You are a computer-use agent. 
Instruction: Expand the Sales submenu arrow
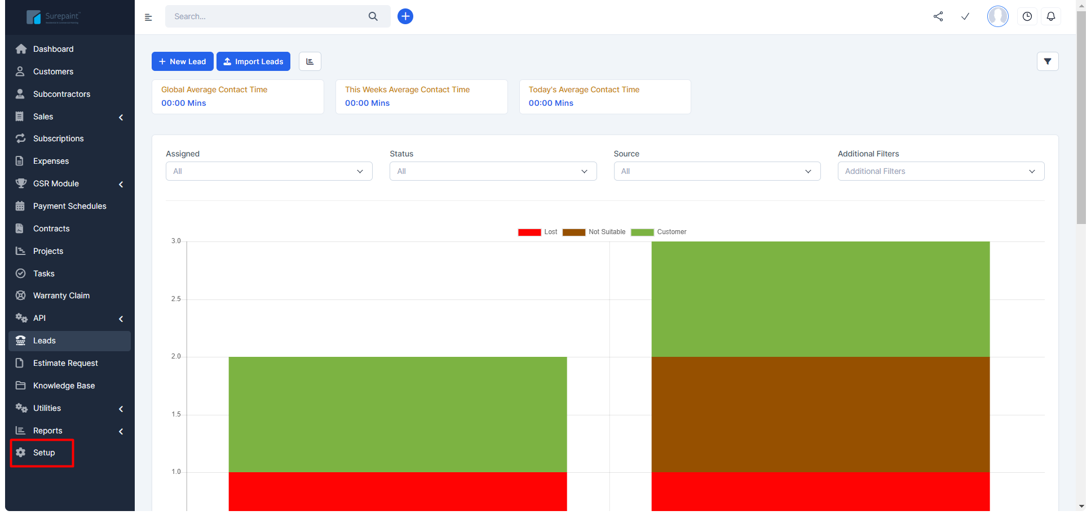click(121, 117)
